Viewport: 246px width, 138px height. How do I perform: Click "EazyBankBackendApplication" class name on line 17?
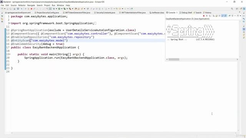tap(54, 48)
